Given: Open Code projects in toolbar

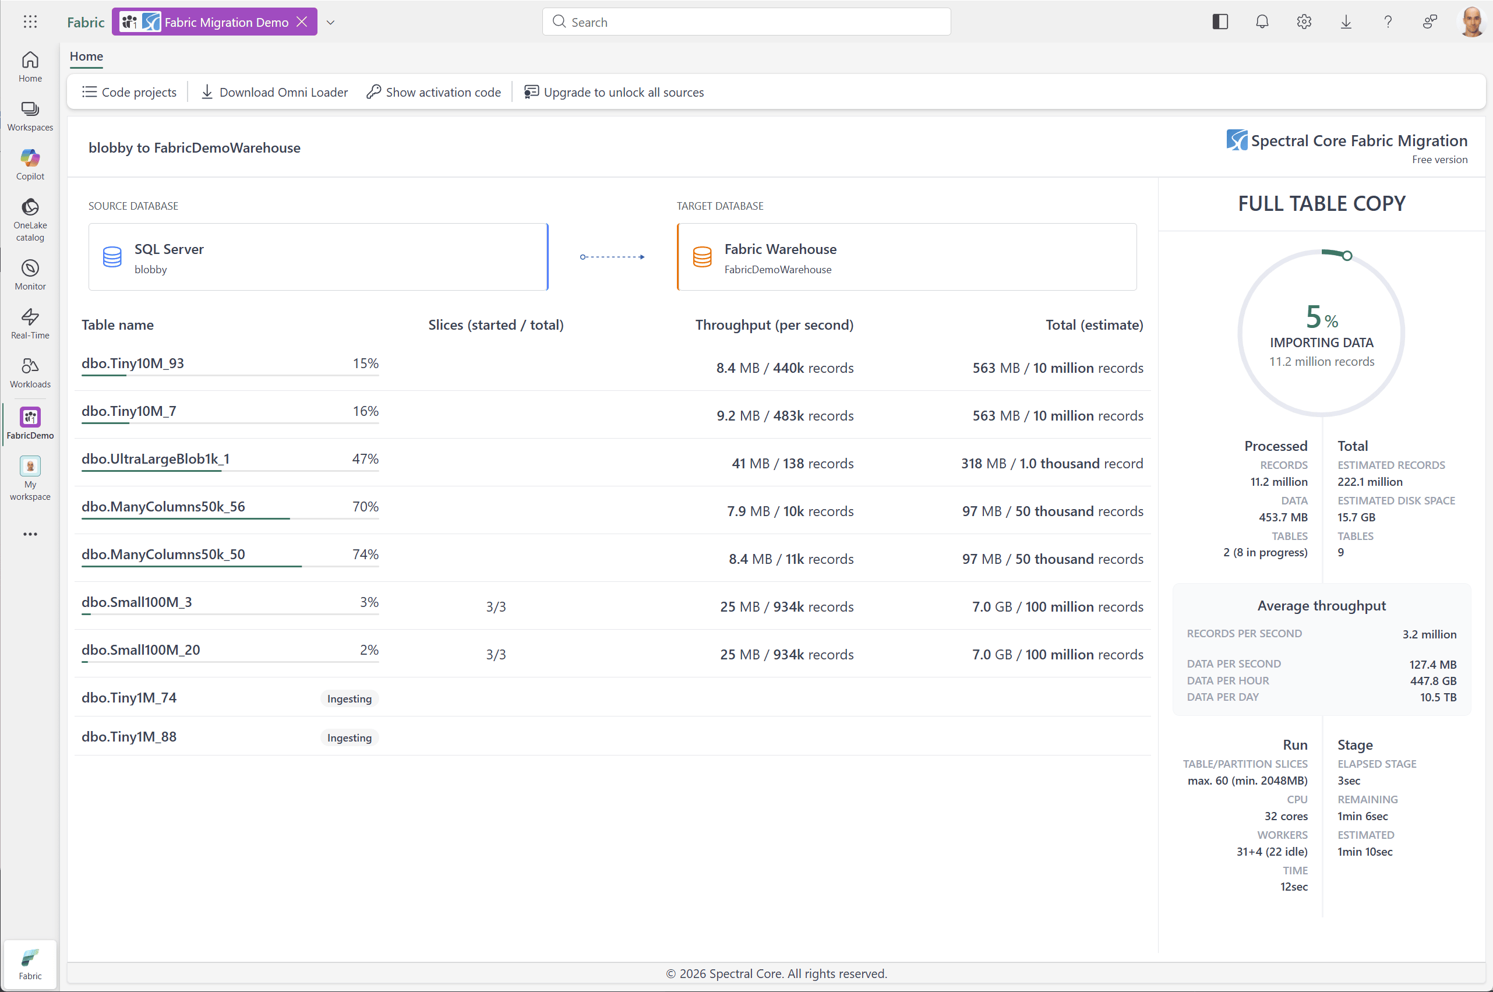Looking at the screenshot, I should click(x=130, y=93).
